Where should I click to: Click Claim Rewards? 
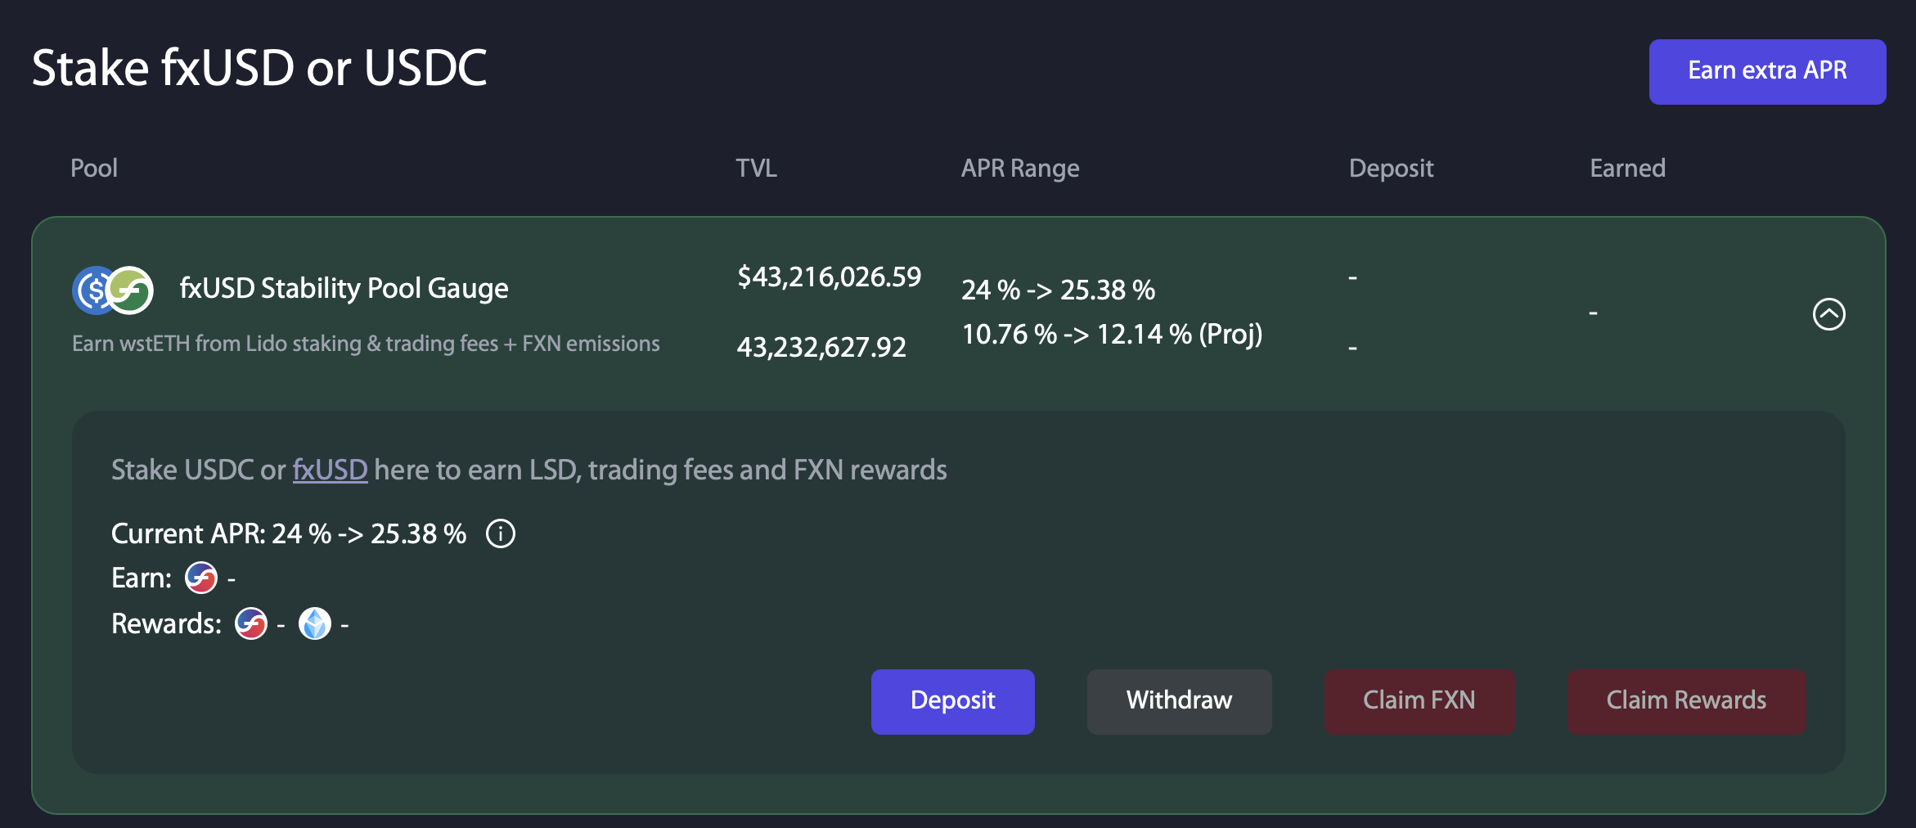pos(1685,701)
